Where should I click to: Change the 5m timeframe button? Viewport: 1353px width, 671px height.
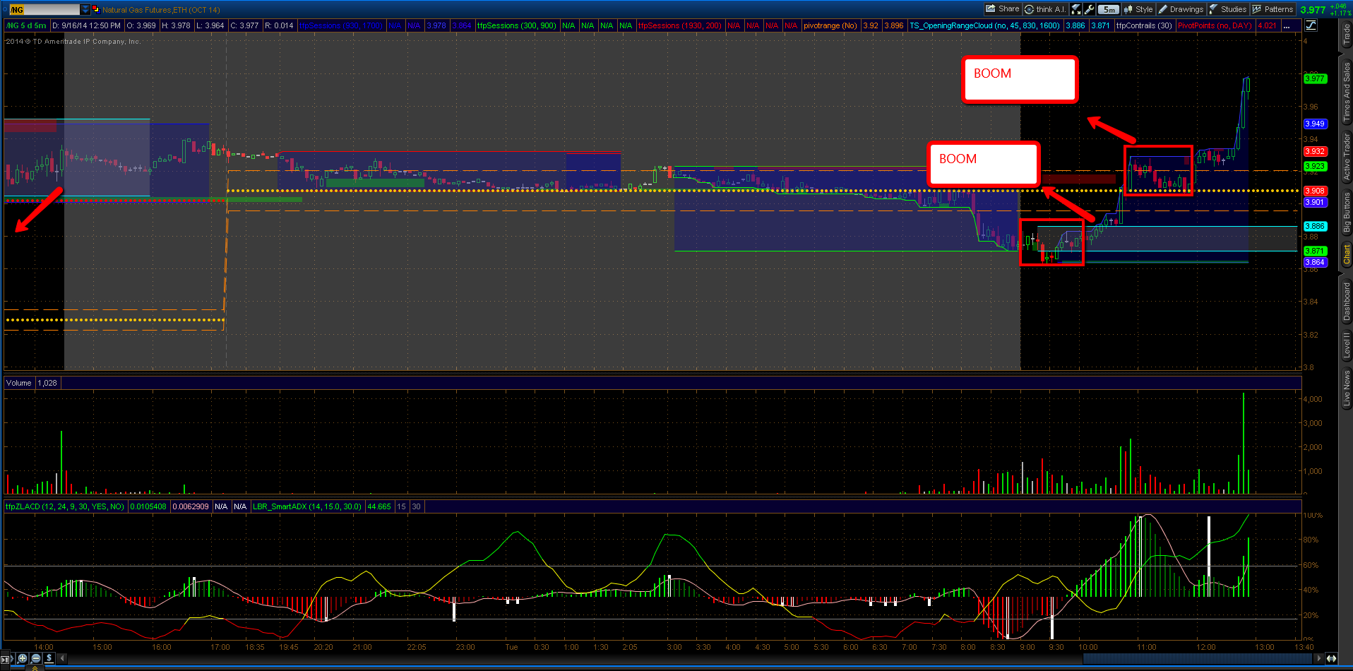pos(1109,9)
